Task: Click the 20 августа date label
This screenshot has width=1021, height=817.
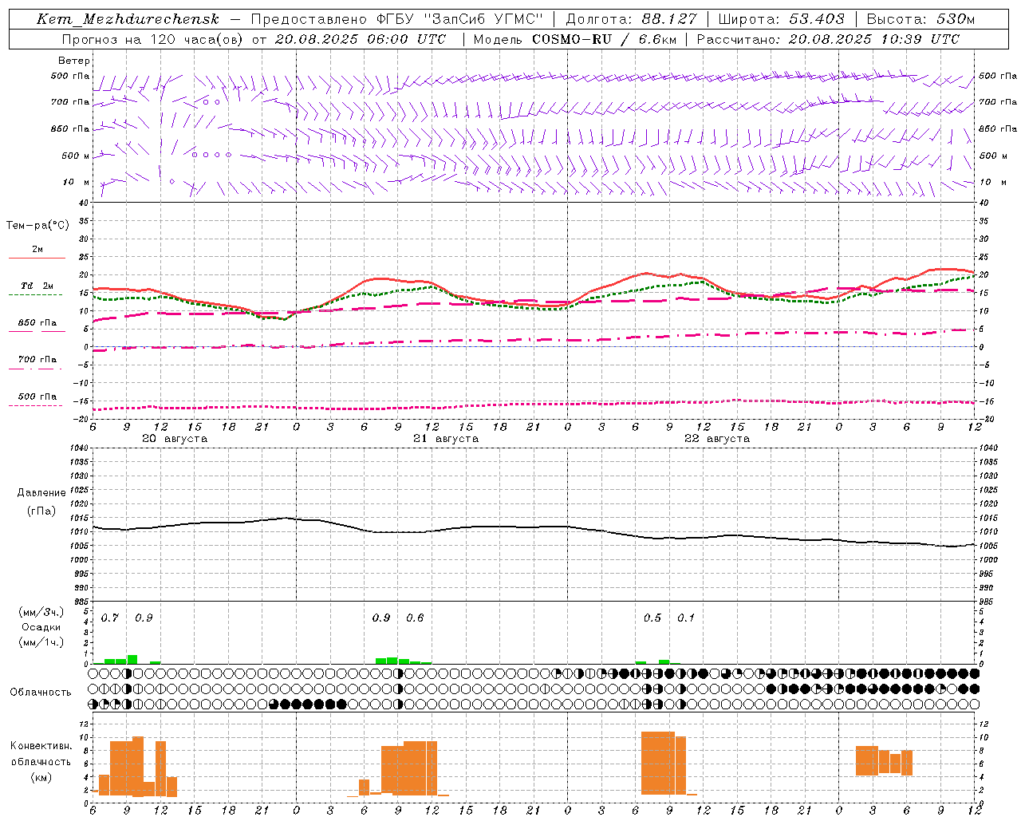Action: [x=175, y=439]
